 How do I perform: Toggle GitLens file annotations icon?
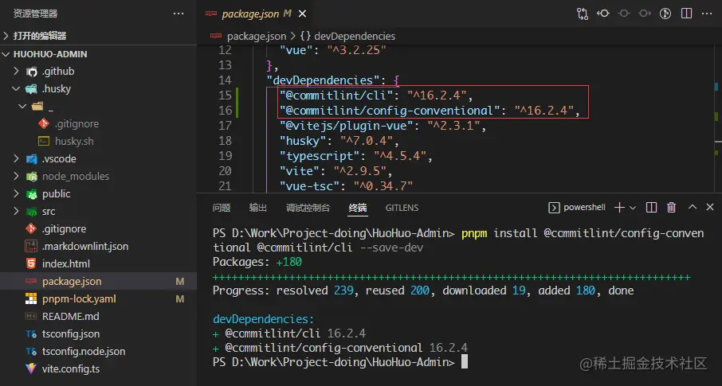point(665,14)
